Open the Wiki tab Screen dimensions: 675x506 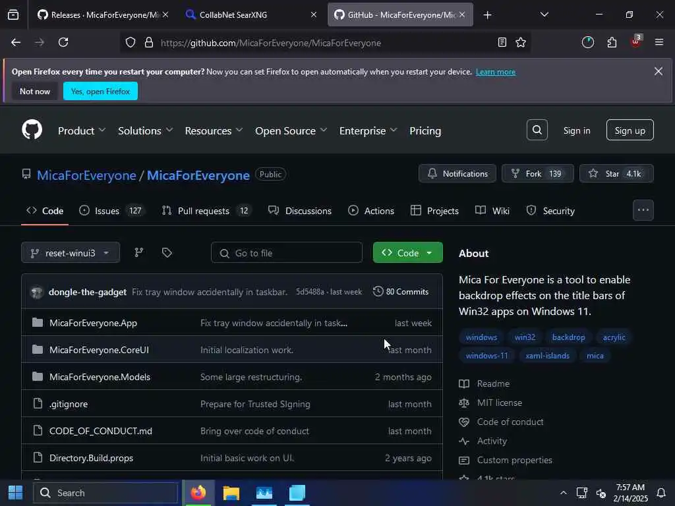492,211
